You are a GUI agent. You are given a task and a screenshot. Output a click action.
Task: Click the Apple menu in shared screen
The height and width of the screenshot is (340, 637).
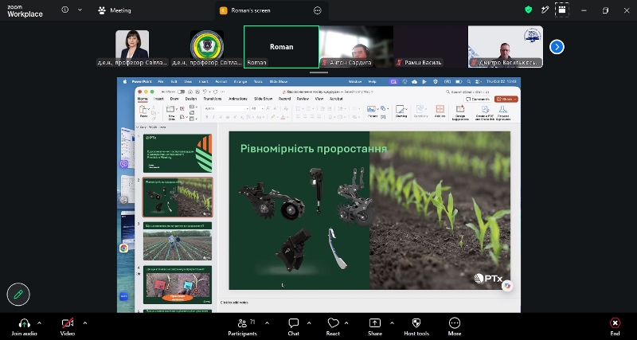(126, 82)
